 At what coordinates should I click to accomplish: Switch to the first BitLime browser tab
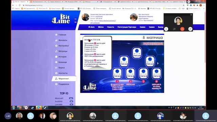(20, 2)
